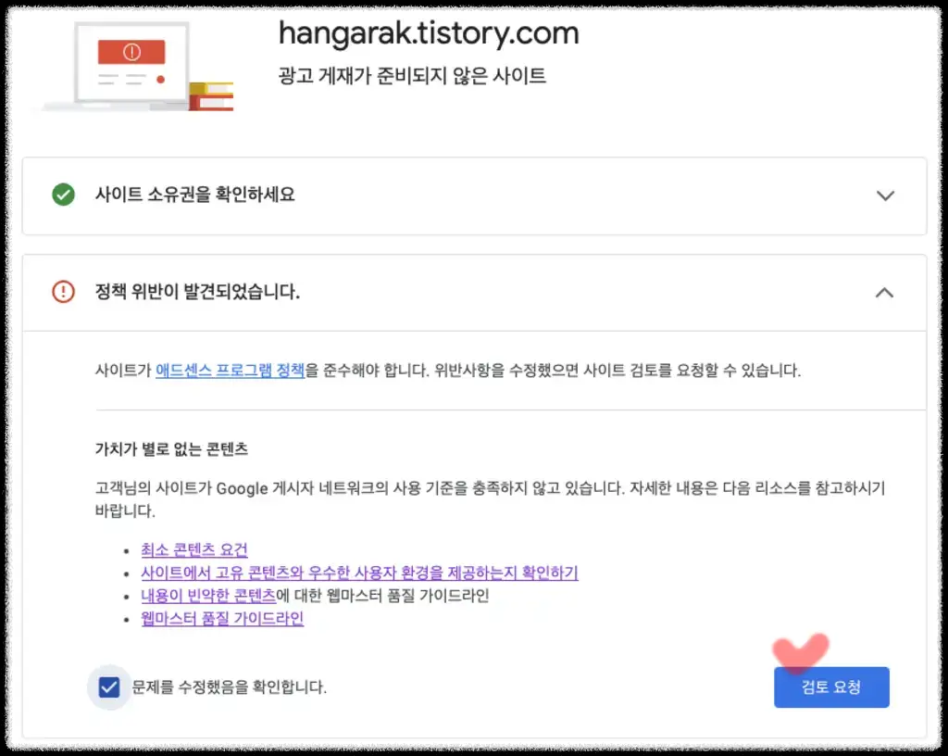Click the green checkmark ownership status icon

tap(64, 195)
